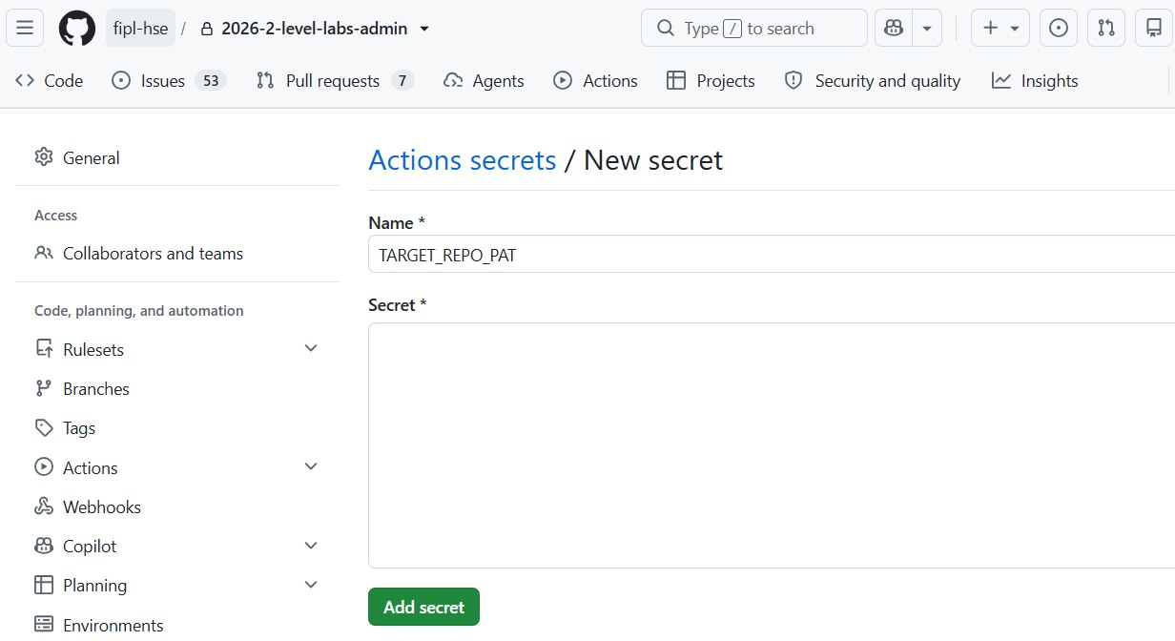1175x641 pixels.
Task: Click the Code tab angle-brackets icon
Action: pos(25,81)
